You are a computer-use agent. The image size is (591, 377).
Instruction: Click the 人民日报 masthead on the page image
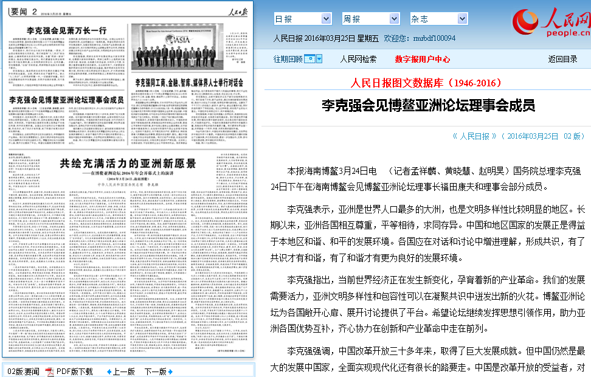pos(238,12)
